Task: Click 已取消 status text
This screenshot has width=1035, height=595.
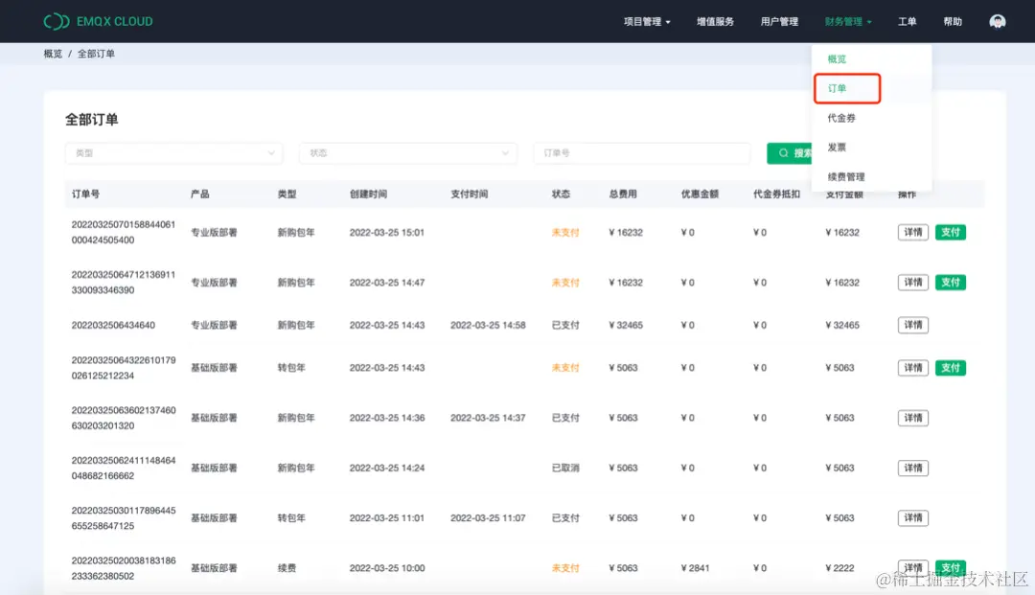Action: [x=565, y=468]
